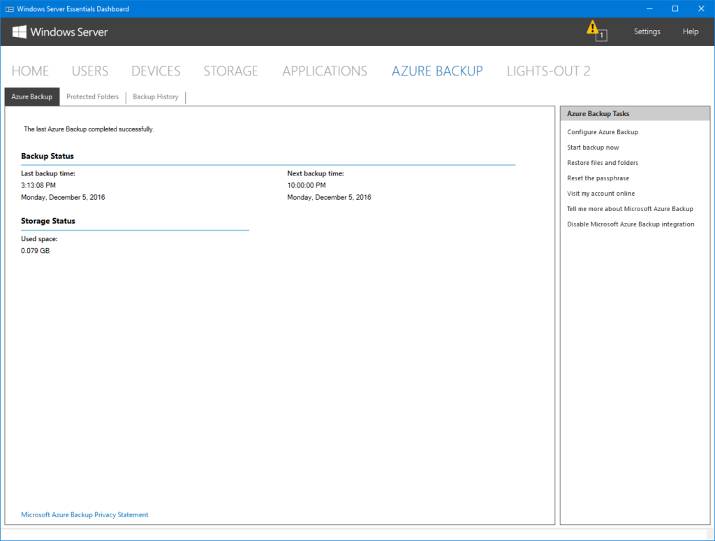Switch to the Protected Folders tab
715x541 pixels.
click(x=92, y=96)
